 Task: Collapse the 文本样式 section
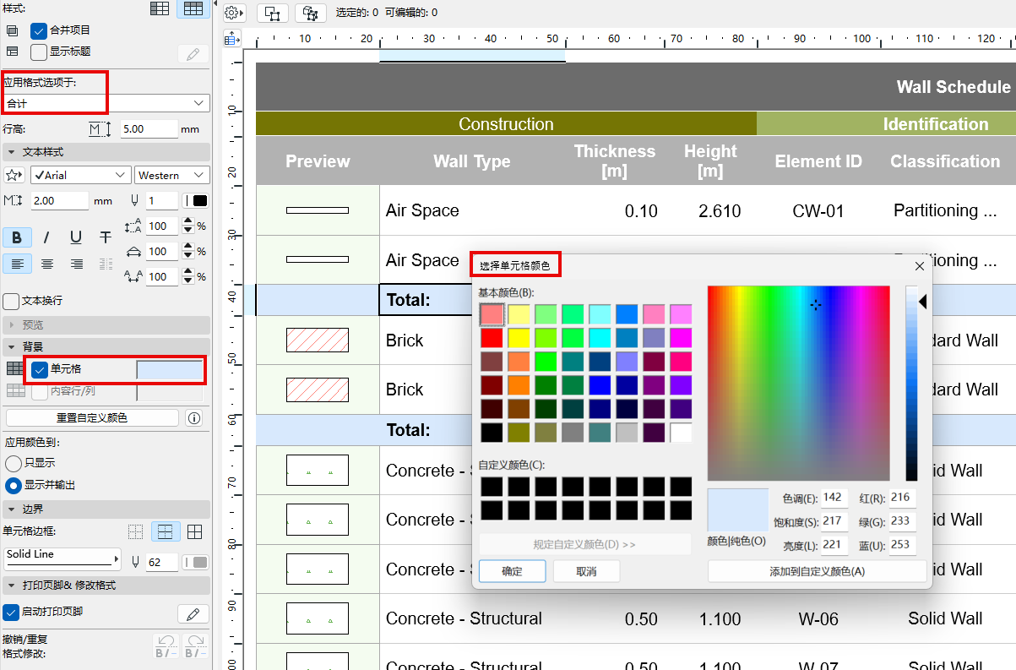(x=42, y=152)
